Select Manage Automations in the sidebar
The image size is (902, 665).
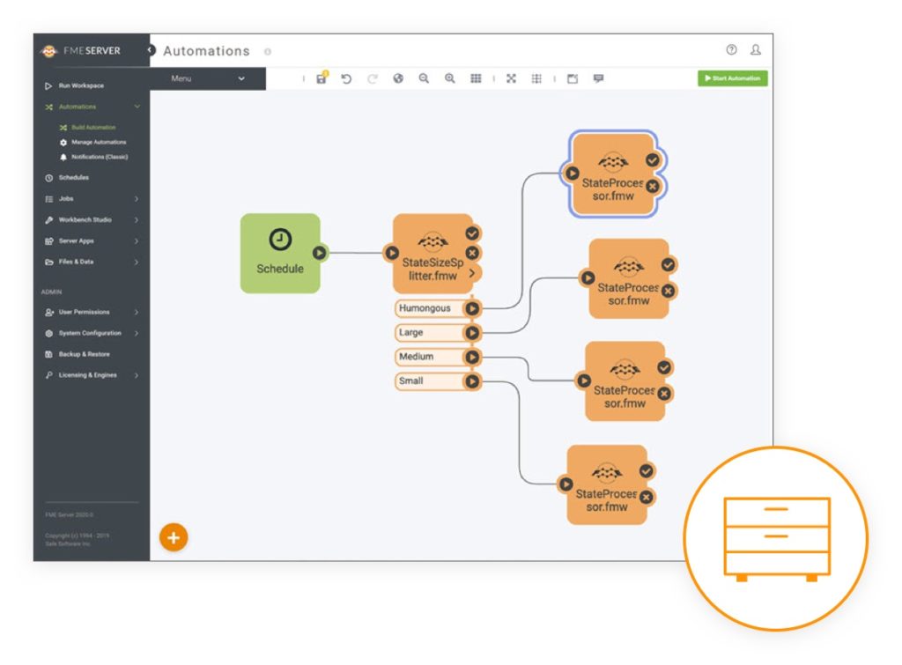97,142
